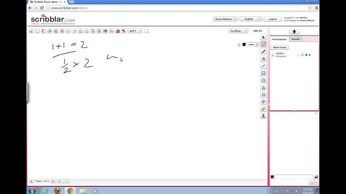346x194 pixels.
Task: Open File Explorer folder from taskbar
Action: click(x=83, y=191)
